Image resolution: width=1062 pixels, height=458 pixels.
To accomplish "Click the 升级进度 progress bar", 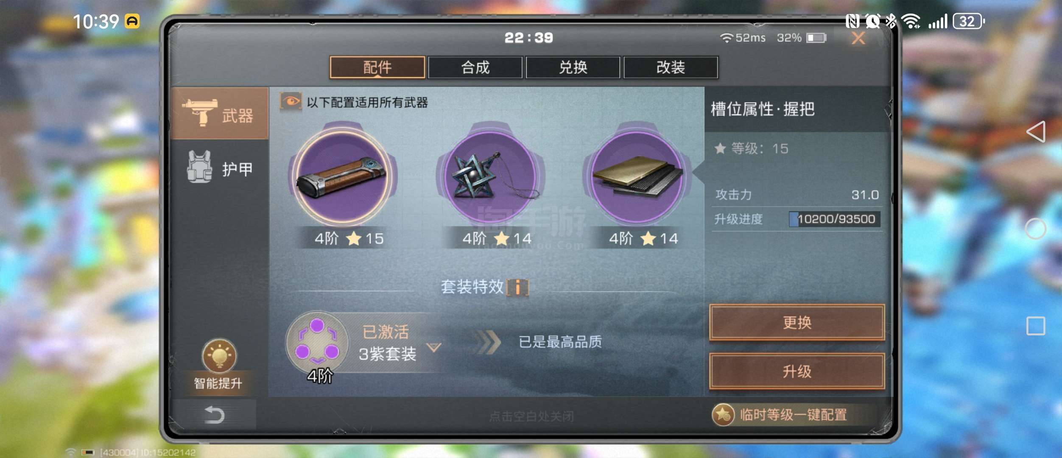I will [x=834, y=219].
